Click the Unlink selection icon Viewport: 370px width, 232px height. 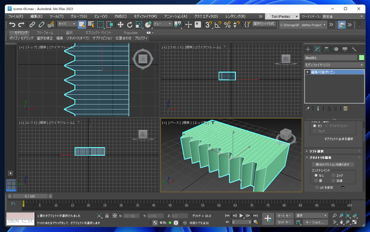click(x=42, y=24)
